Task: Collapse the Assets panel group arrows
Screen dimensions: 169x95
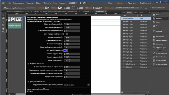Action: 149,13
